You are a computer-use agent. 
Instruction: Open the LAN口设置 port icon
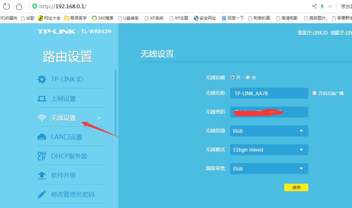coord(42,137)
